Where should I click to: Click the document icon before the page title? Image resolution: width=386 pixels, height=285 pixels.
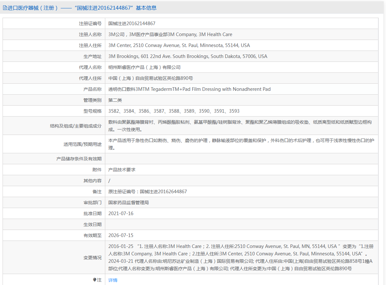5,8
